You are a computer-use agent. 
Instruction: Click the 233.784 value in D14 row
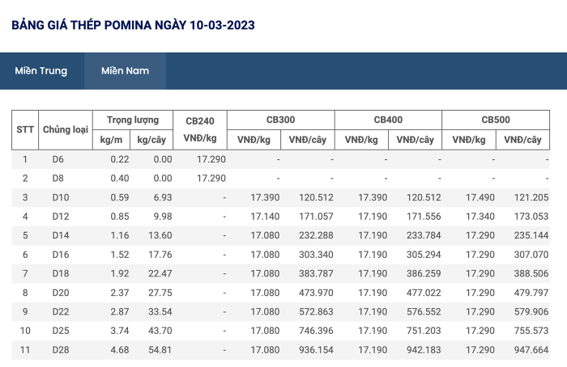click(424, 235)
